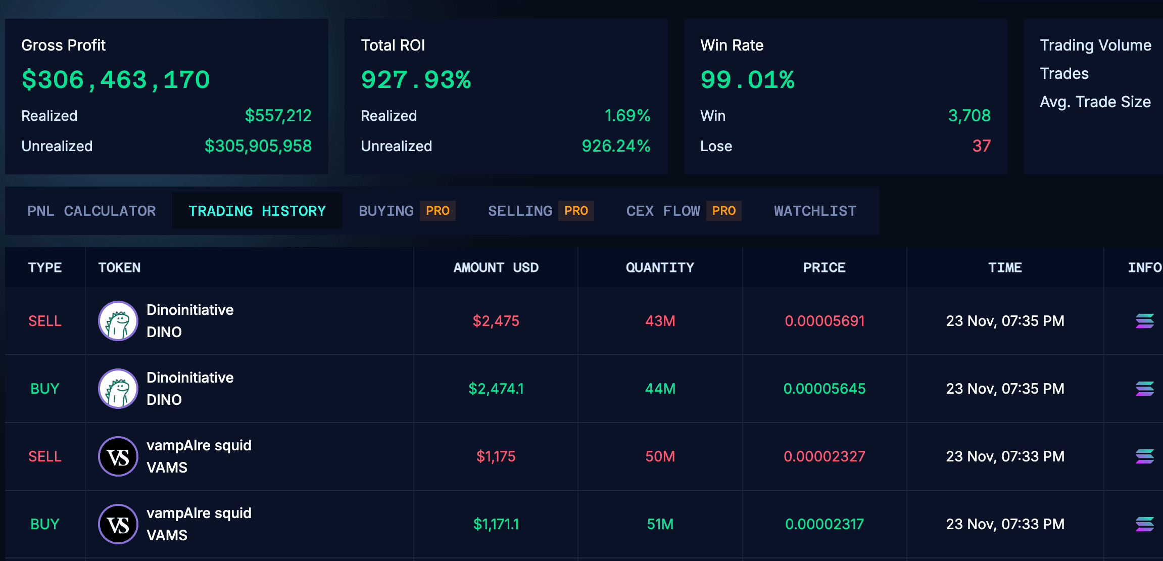Sort by PRICE column header
This screenshot has height=561, width=1163.
(x=824, y=267)
